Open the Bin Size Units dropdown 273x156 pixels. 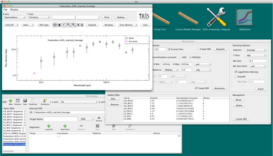click(x=258, y=66)
